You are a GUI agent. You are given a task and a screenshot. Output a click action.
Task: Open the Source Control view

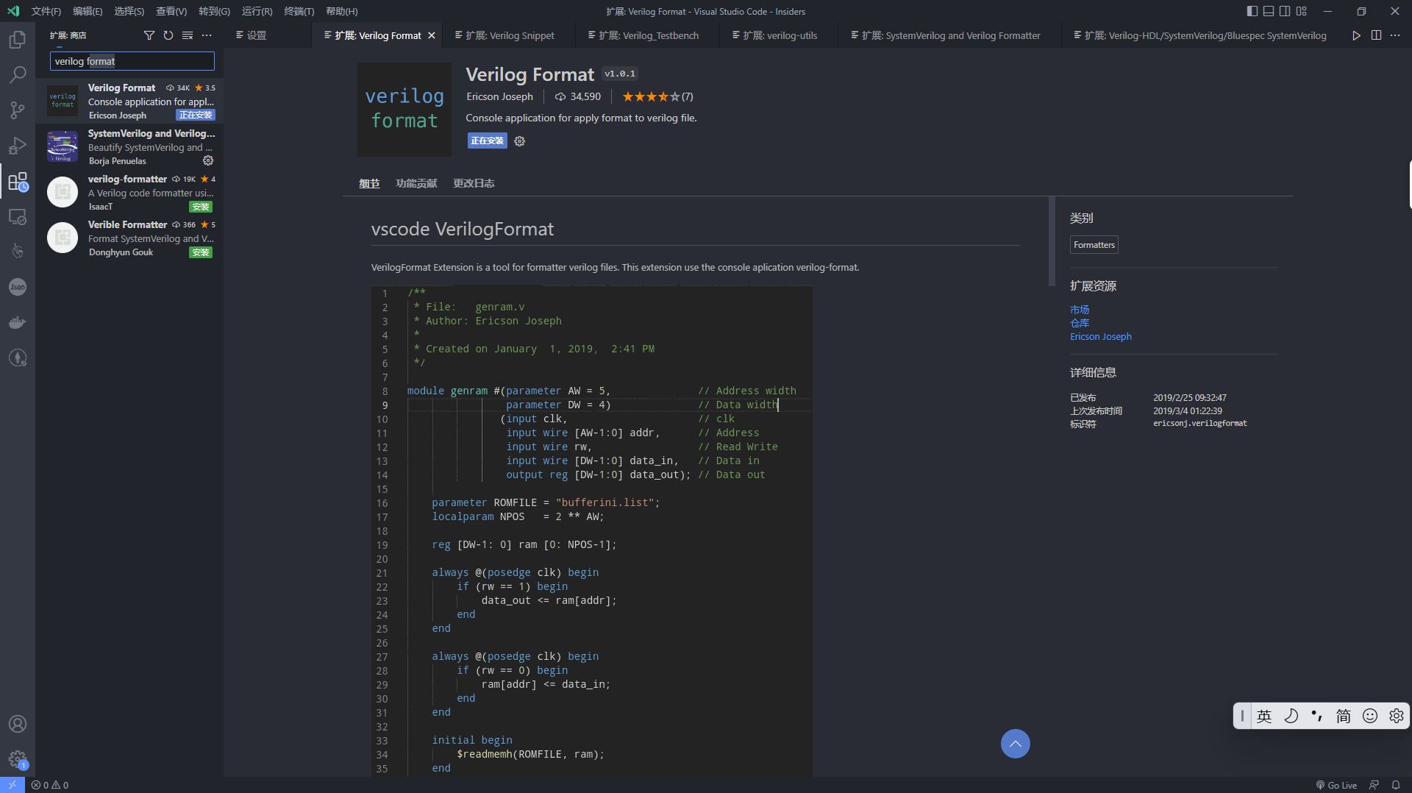18,110
